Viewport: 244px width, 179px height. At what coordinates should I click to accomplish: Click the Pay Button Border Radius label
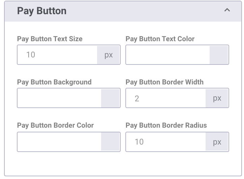(166, 125)
